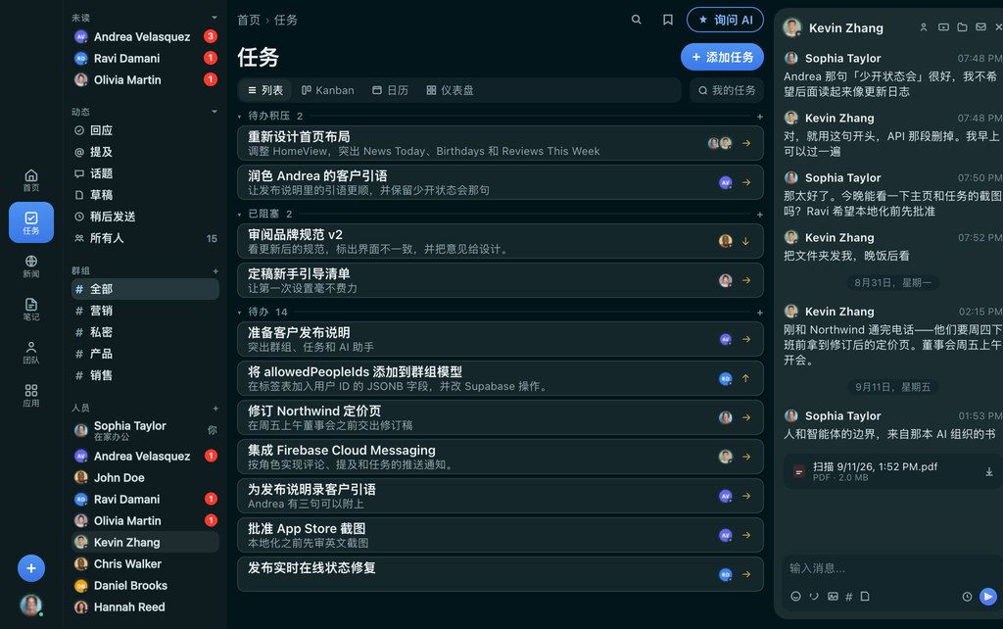Screen dimensions: 1003x629
Task: Click the hash icon in message composer
Action: (x=849, y=597)
